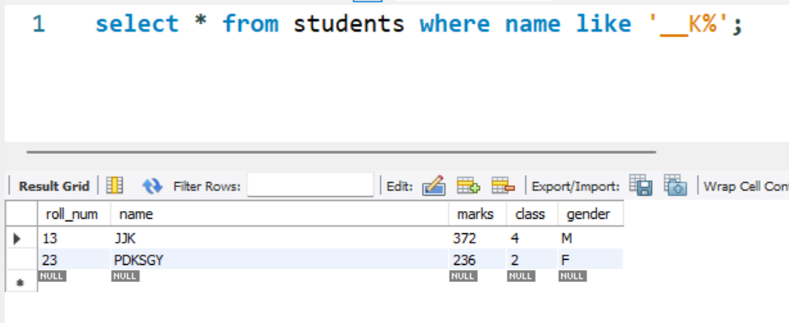Screen dimensions: 789x323
Task: Export recordset to file with the save icon
Action: [641, 185]
